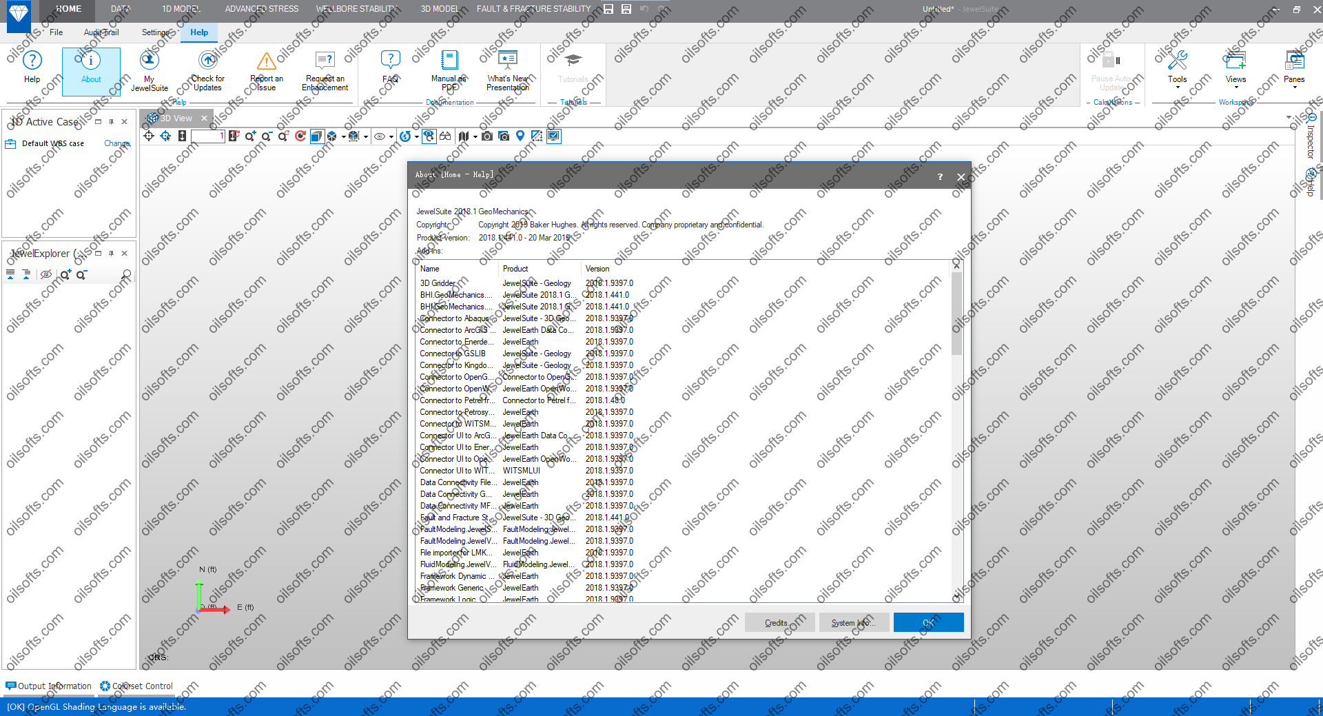Click the search icon in JewelExplorer

(x=126, y=275)
